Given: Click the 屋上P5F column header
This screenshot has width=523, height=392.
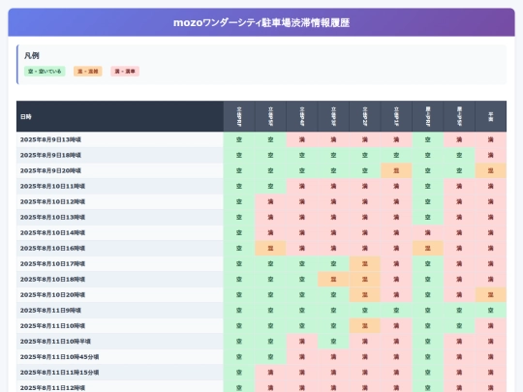Looking at the screenshot, I should (459, 116).
